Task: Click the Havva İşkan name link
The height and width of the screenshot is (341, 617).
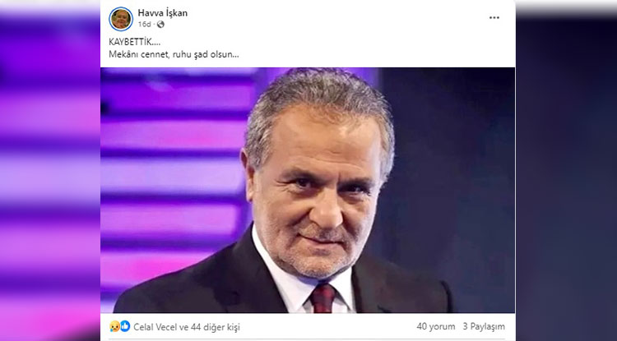Action: 163,13
